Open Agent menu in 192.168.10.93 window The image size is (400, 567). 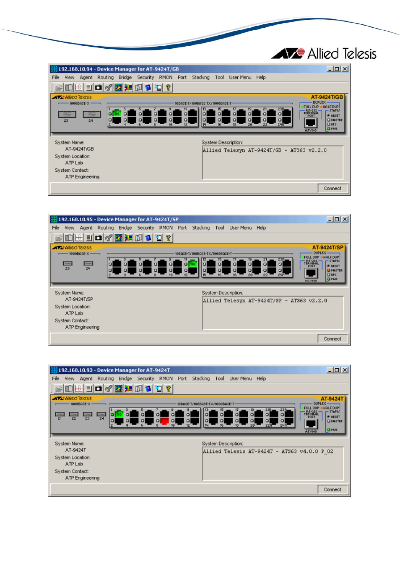click(x=86, y=379)
